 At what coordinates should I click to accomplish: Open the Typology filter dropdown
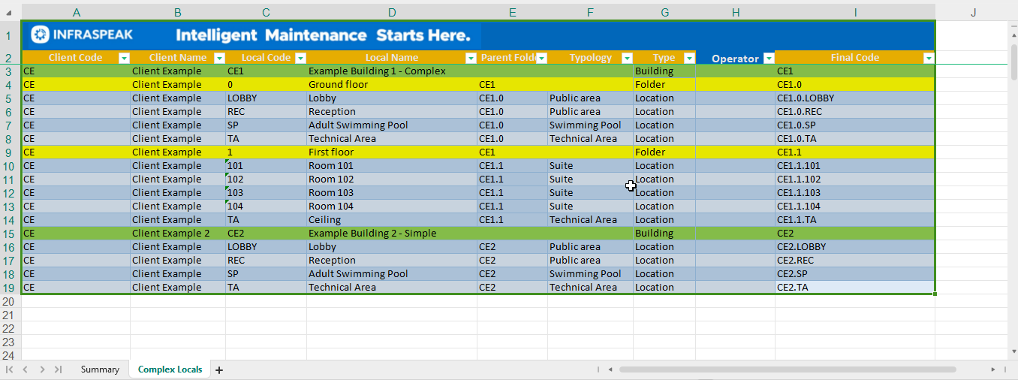point(628,58)
